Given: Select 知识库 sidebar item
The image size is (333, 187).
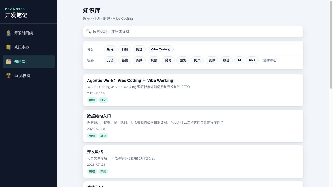Looking at the screenshot, I should (x=29, y=62).
